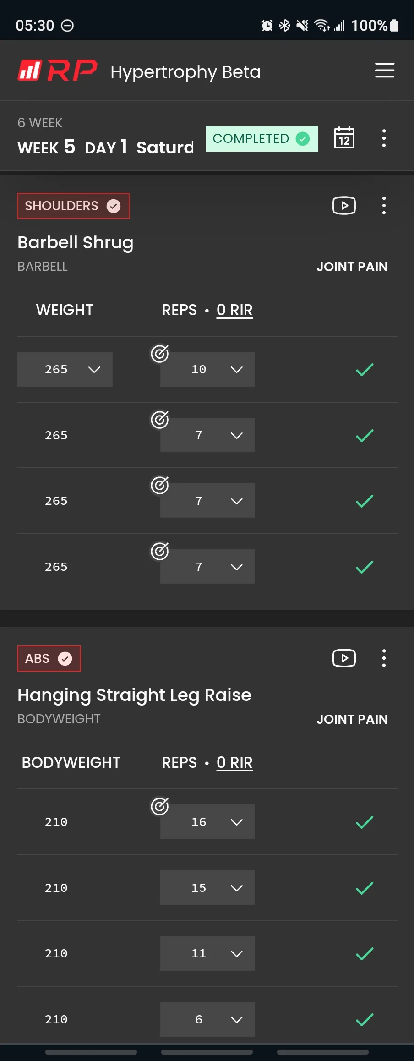Open the workout options beside the calendar

coord(384,138)
